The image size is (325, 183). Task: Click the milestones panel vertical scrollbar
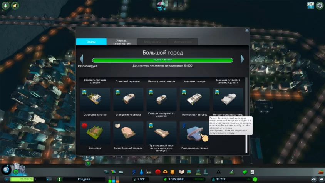[x=246, y=115]
